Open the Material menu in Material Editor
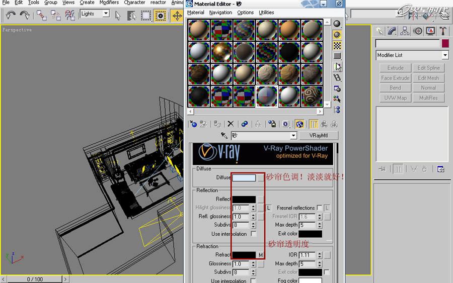This screenshot has width=453, height=283. click(196, 13)
